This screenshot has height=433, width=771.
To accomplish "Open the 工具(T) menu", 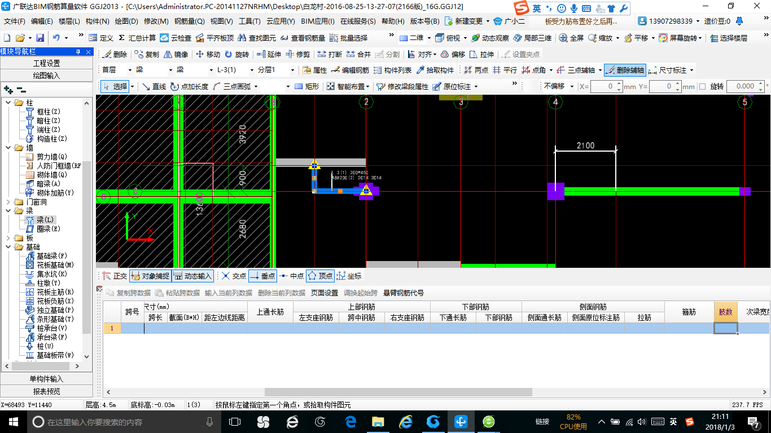I will coord(249,21).
